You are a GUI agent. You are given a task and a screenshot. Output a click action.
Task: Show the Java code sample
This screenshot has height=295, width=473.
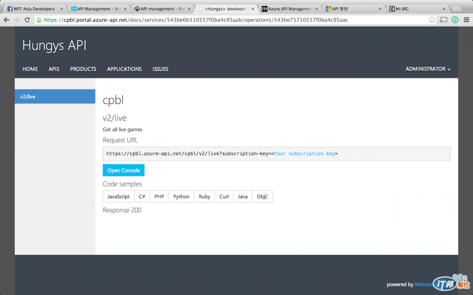242,196
